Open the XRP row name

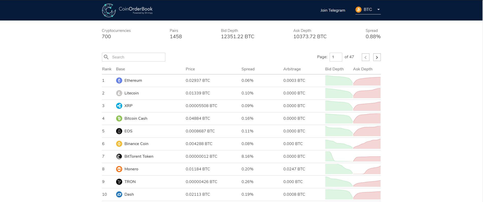coord(129,106)
